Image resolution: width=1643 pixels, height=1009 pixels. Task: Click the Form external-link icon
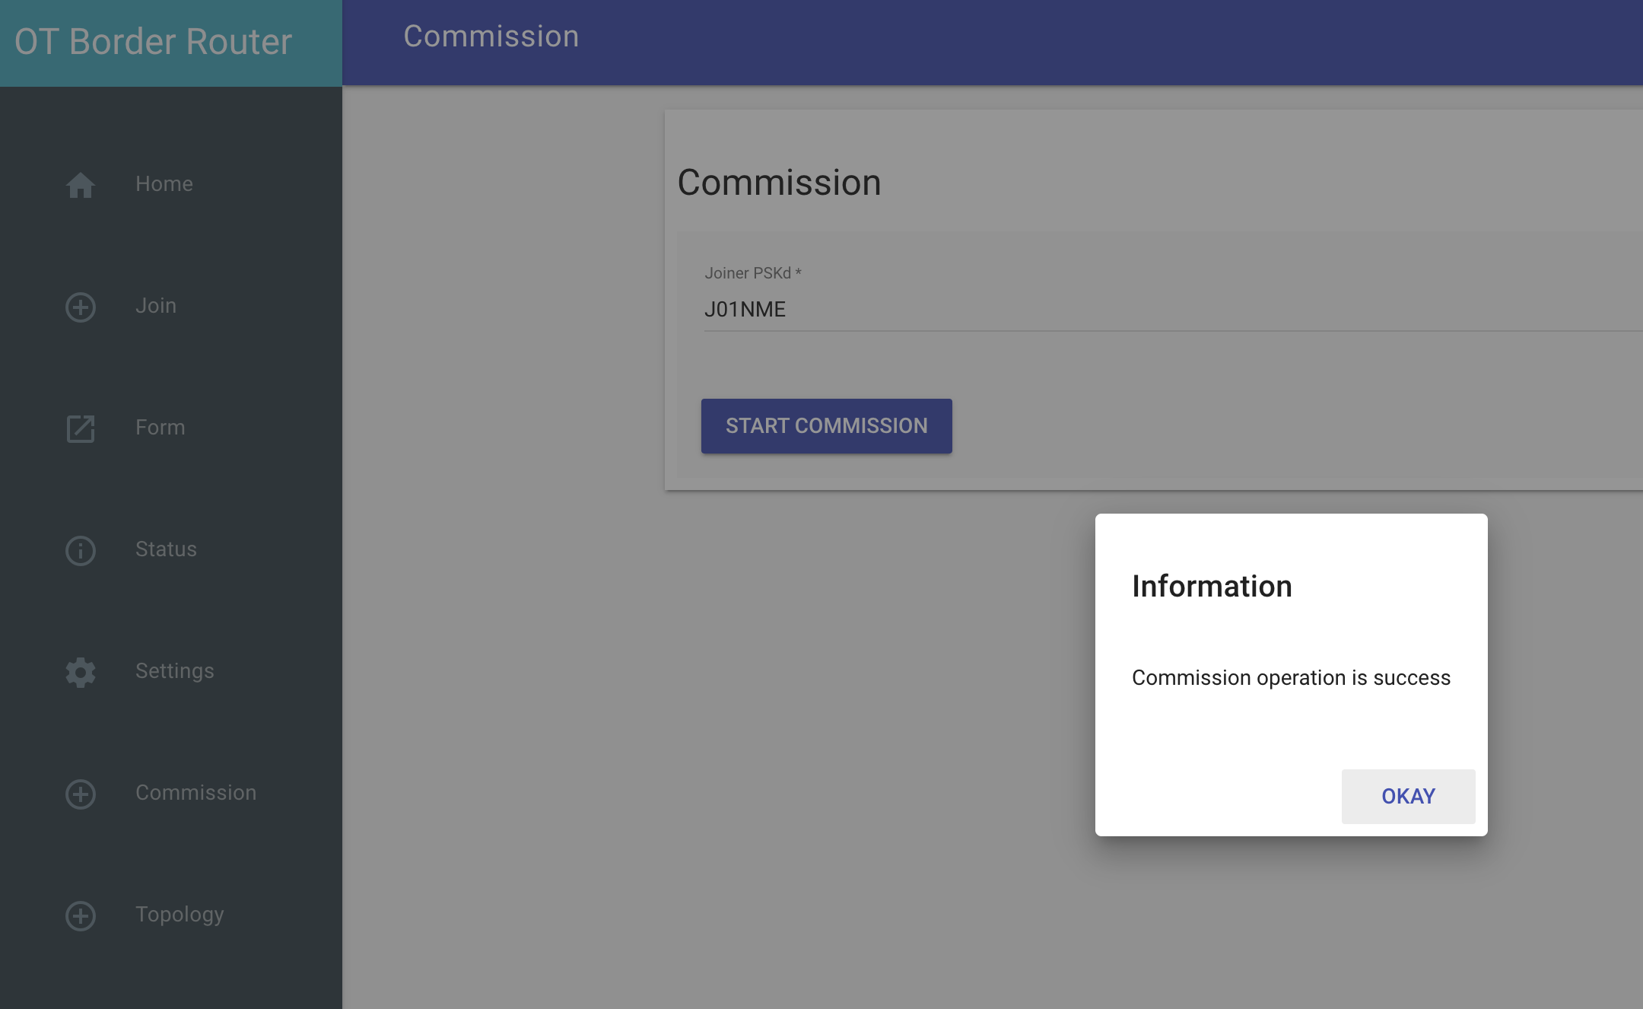tap(81, 428)
